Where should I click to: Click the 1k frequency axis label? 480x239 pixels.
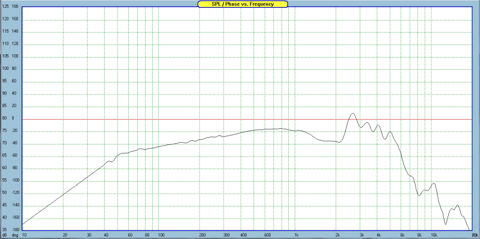point(297,235)
